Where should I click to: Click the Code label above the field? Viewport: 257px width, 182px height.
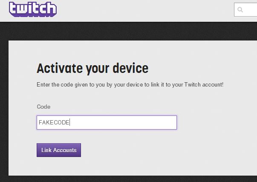43,107
